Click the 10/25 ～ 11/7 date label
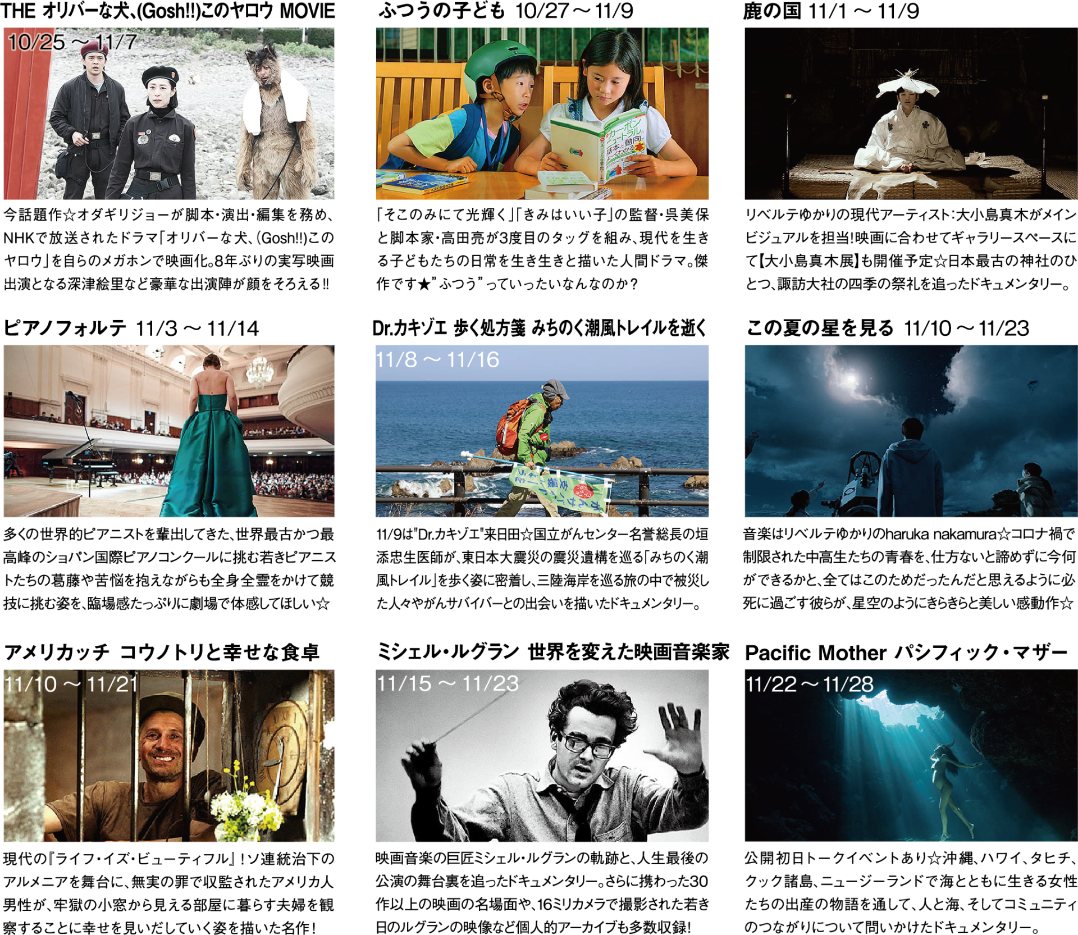Viewport: 1078px width, 935px height. coord(72,42)
